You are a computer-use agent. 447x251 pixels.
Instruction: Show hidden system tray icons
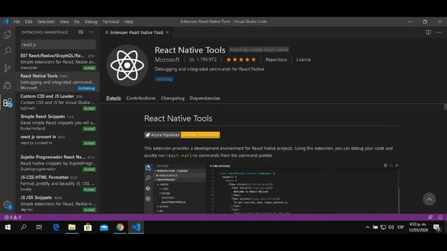(x=367, y=227)
